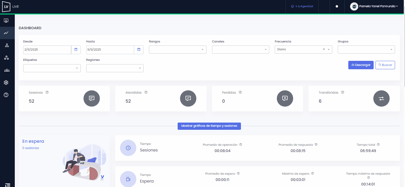This screenshot has height=187, width=405.
Task: Open the Canales dropdown
Action: pyautogui.click(x=240, y=50)
